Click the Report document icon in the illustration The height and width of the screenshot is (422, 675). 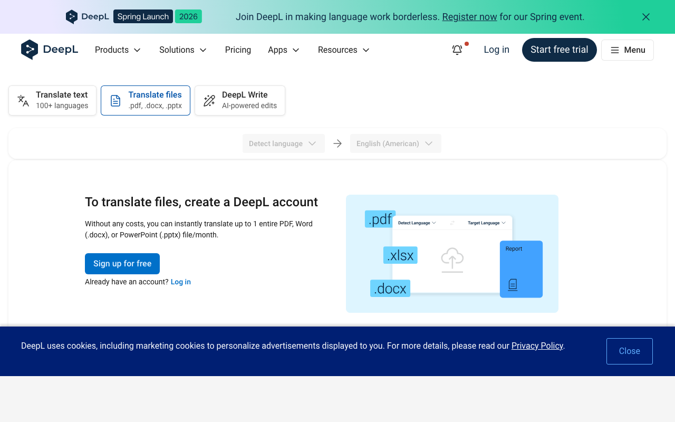pos(513,285)
